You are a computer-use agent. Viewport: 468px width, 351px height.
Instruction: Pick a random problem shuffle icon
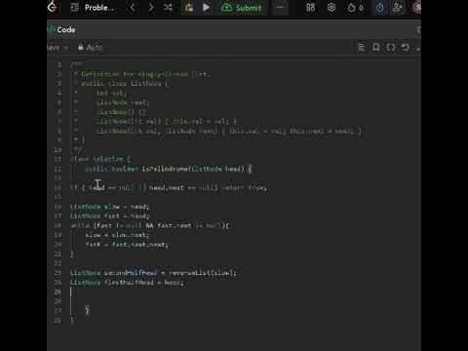168,7
